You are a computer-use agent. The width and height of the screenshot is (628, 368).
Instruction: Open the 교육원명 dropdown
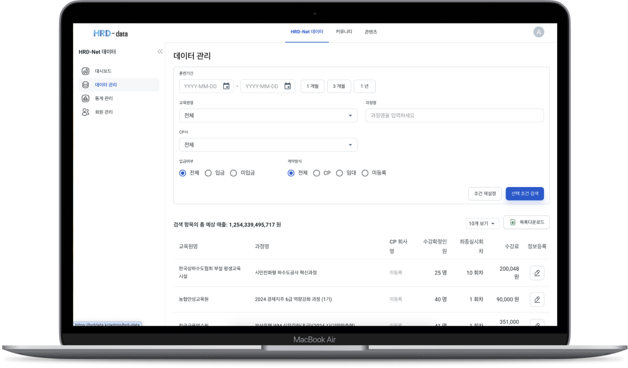click(268, 116)
